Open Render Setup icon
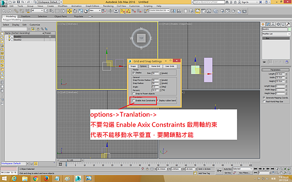The height and width of the screenshot is (182, 292). click(x=222, y=11)
